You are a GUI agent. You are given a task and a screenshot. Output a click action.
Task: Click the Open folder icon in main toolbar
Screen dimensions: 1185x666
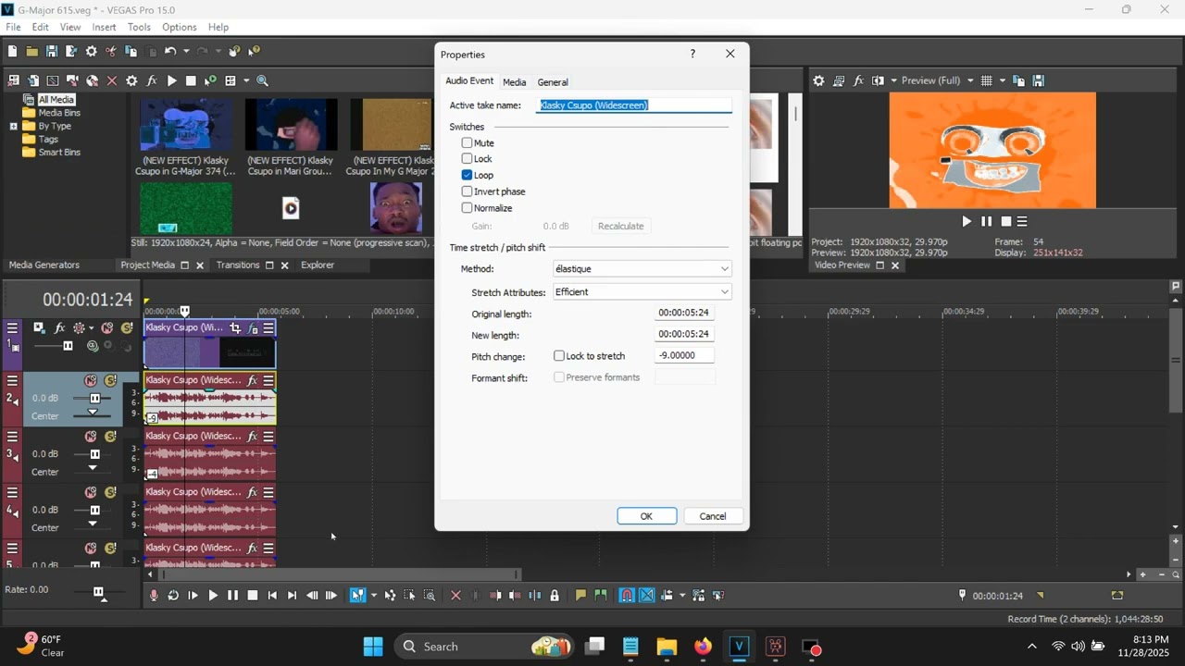pos(31,52)
